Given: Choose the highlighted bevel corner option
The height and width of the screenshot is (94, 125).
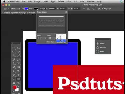Looking at the screenshot, I should click(x=61, y=41).
